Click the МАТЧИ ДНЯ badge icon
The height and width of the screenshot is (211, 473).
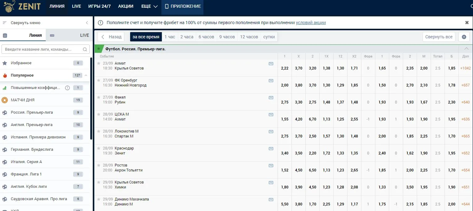5,100
